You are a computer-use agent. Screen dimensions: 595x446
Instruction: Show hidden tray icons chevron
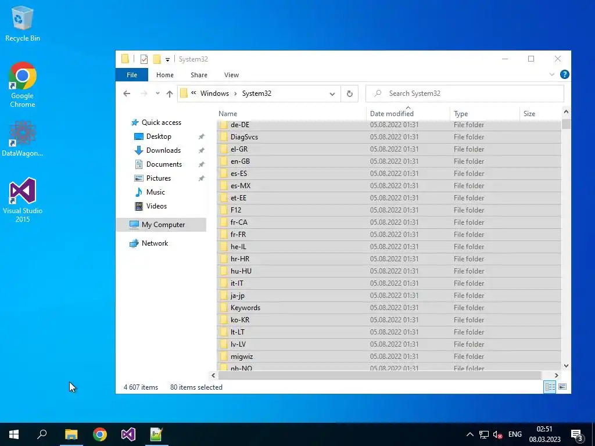click(469, 434)
